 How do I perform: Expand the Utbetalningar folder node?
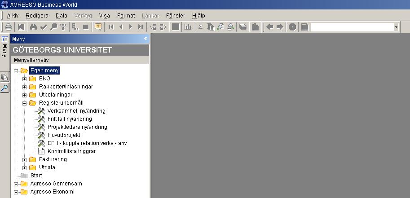pos(24,95)
